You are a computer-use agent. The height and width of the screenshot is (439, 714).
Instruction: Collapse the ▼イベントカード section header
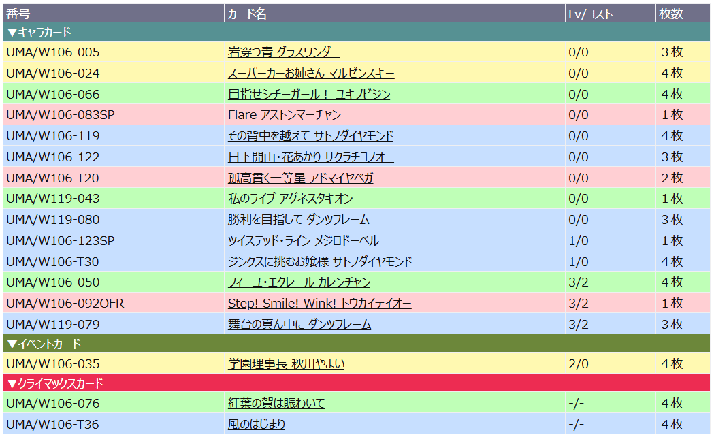pos(357,344)
